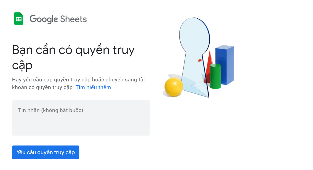Click the "khoản có quyền truy cập." text
This screenshot has width=313, height=170.
[43, 87]
